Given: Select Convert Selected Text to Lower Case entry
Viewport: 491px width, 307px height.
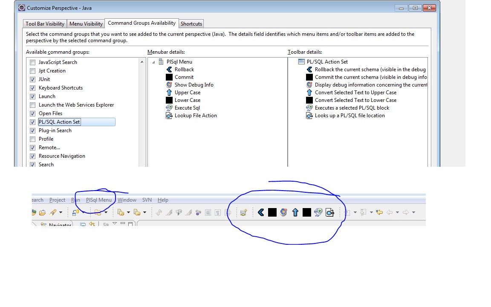Looking at the screenshot, I should (x=356, y=100).
